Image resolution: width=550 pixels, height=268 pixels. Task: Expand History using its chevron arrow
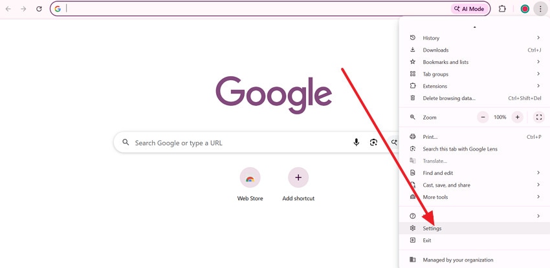pyautogui.click(x=538, y=37)
